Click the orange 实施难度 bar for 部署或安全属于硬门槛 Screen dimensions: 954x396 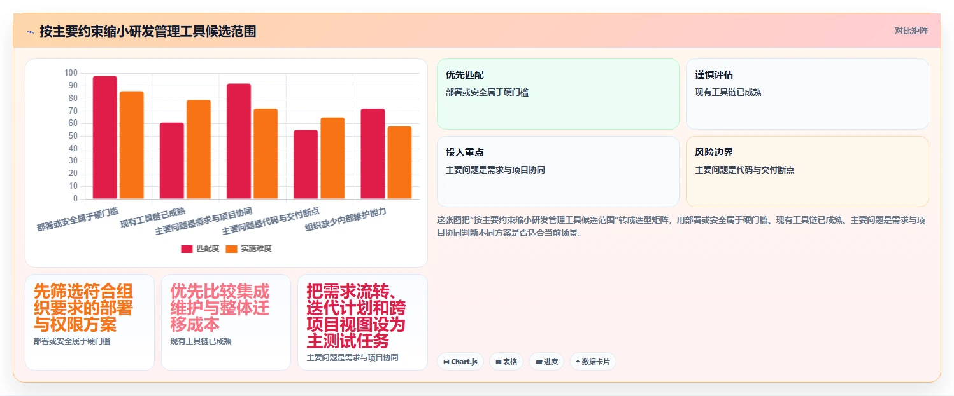pyautogui.click(x=132, y=145)
